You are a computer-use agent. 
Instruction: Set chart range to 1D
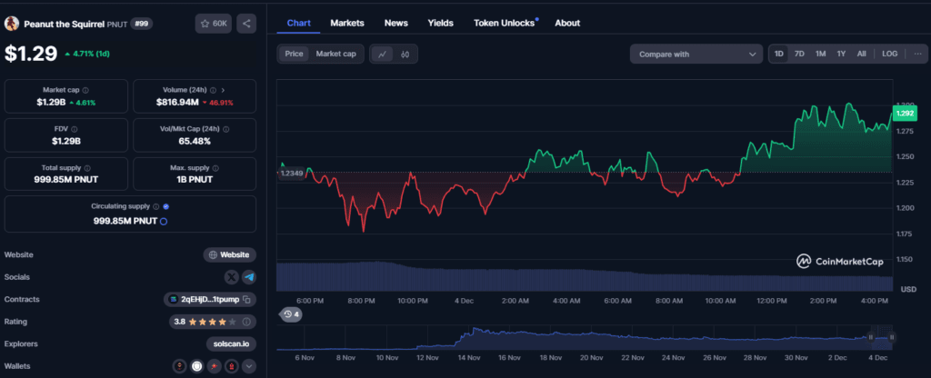779,54
